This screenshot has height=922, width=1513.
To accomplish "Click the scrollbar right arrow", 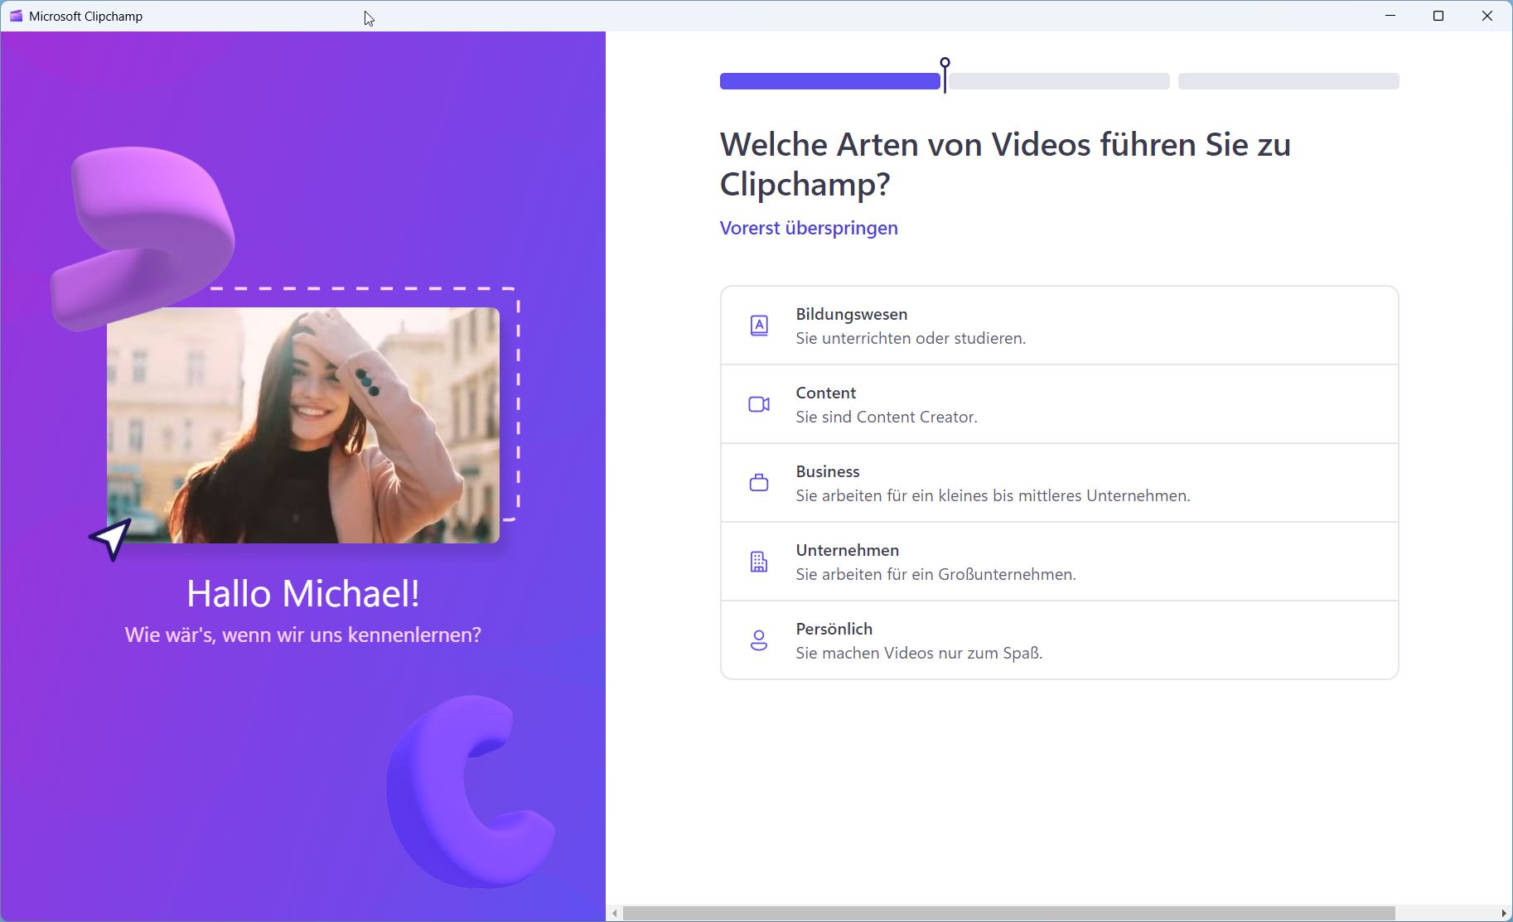I will [1504, 913].
